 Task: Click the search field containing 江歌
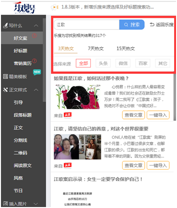[87, 25]
